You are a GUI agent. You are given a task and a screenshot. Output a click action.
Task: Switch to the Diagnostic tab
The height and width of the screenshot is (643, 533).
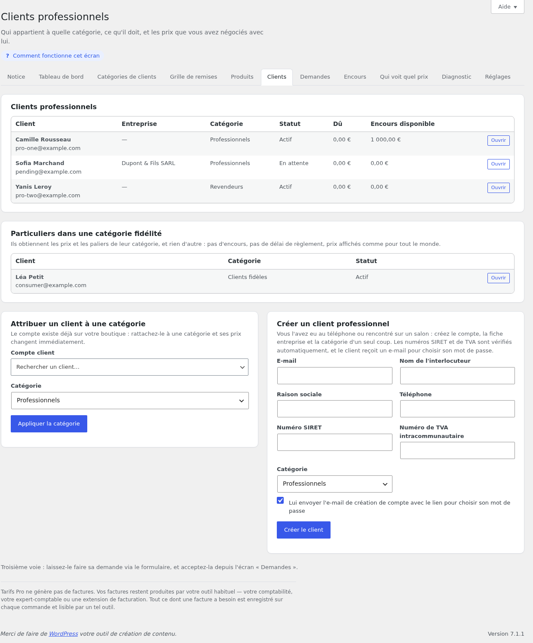[x=456, y=77]
